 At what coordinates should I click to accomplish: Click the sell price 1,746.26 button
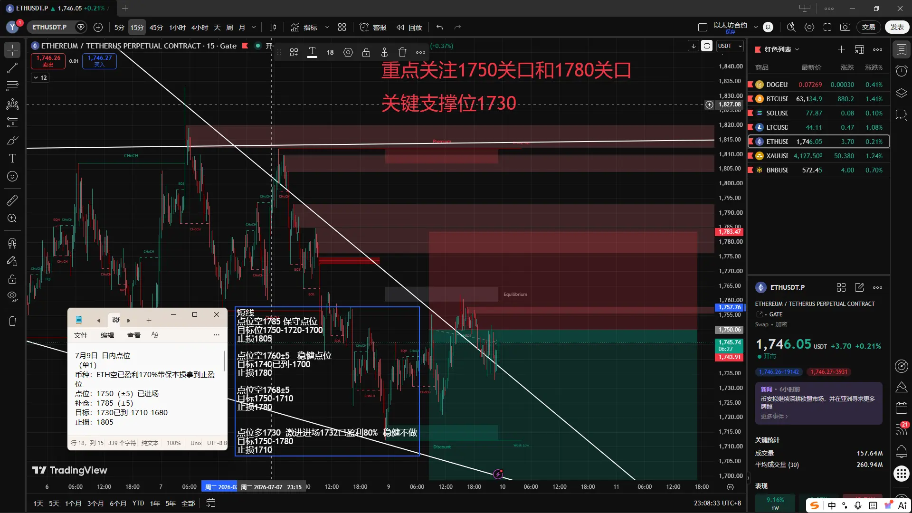pos(48,61)
